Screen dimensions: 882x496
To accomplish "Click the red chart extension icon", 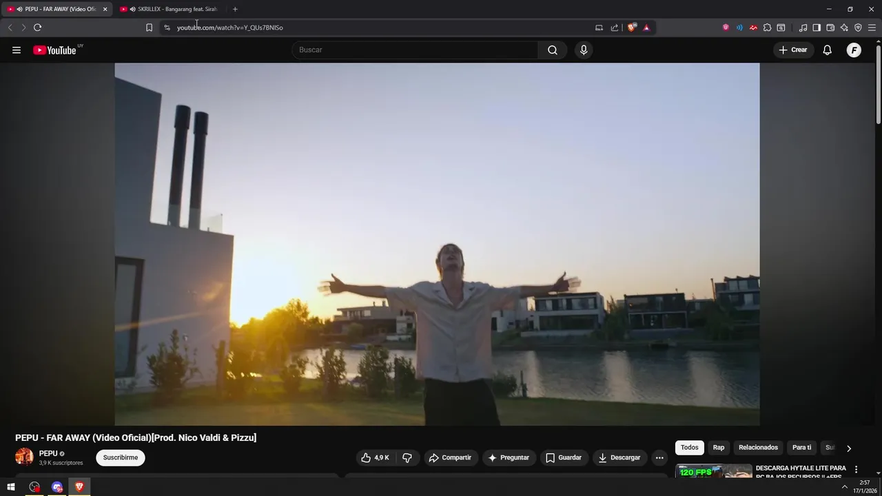I will click(753, 28).
